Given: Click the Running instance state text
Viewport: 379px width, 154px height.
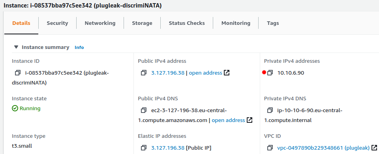Looking at the screenshot, I should click(30, 108).
